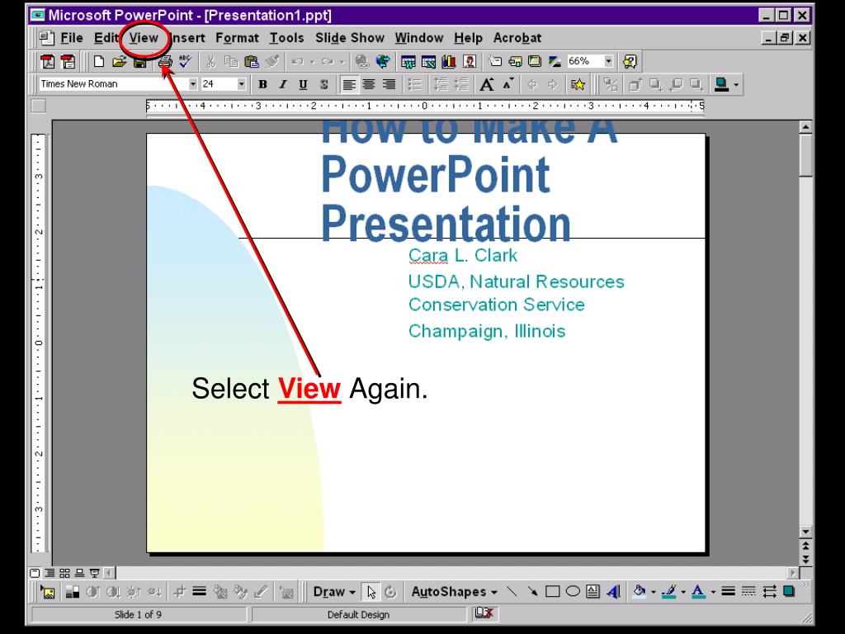Screen dimensions: 845x634
Task: Open the AutoShapes dropdown
Action: coord(455,592)
